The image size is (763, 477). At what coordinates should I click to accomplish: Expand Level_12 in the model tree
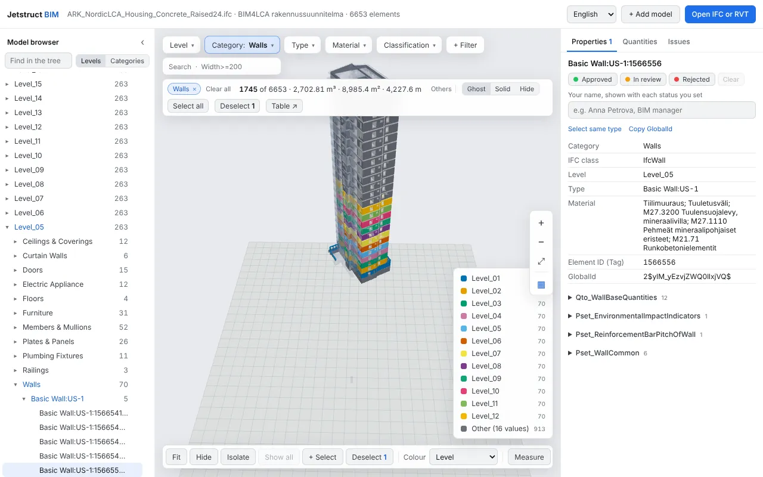tap(7, 127)
